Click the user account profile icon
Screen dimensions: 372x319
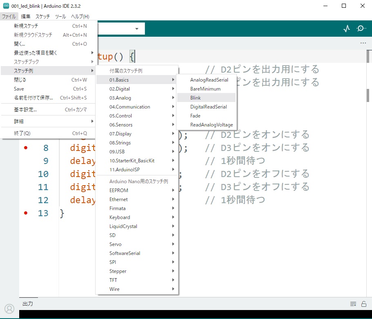click(9, 309)
